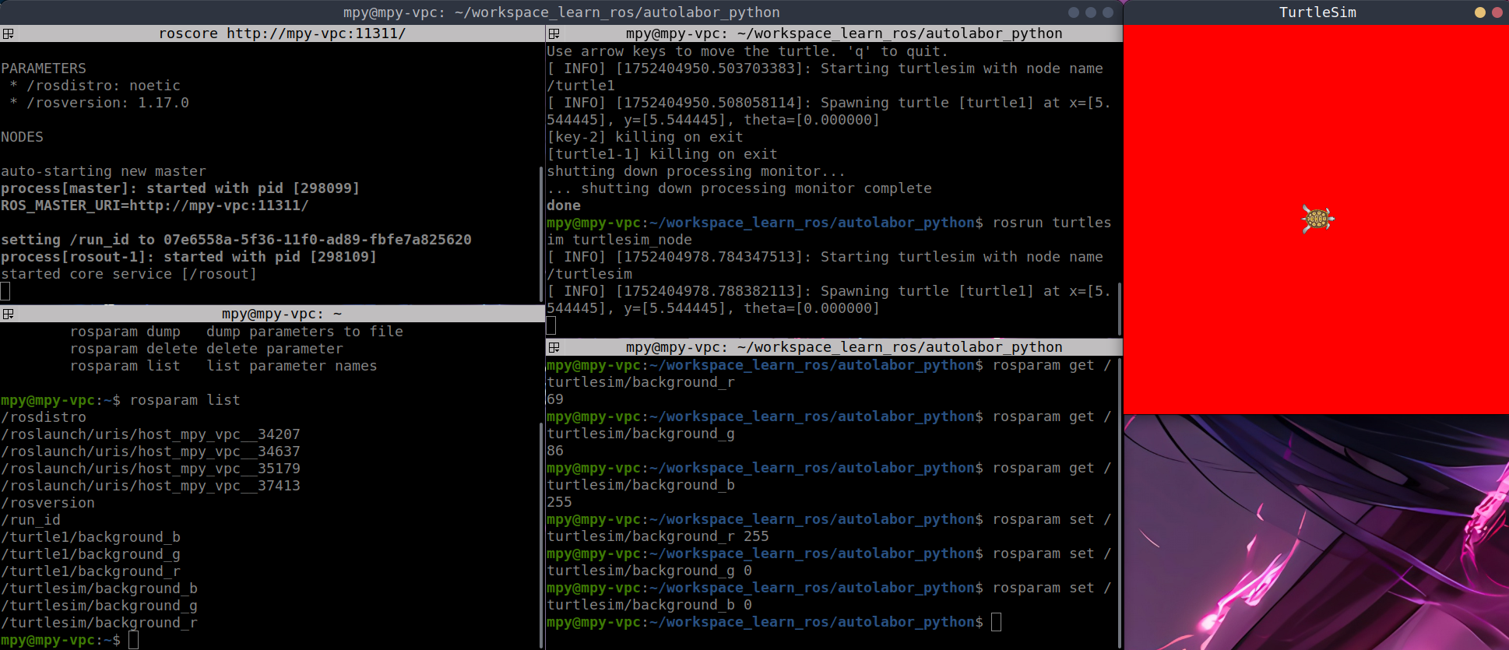Focus the prompt after rosparam set background_b

(x=996, y=622)
